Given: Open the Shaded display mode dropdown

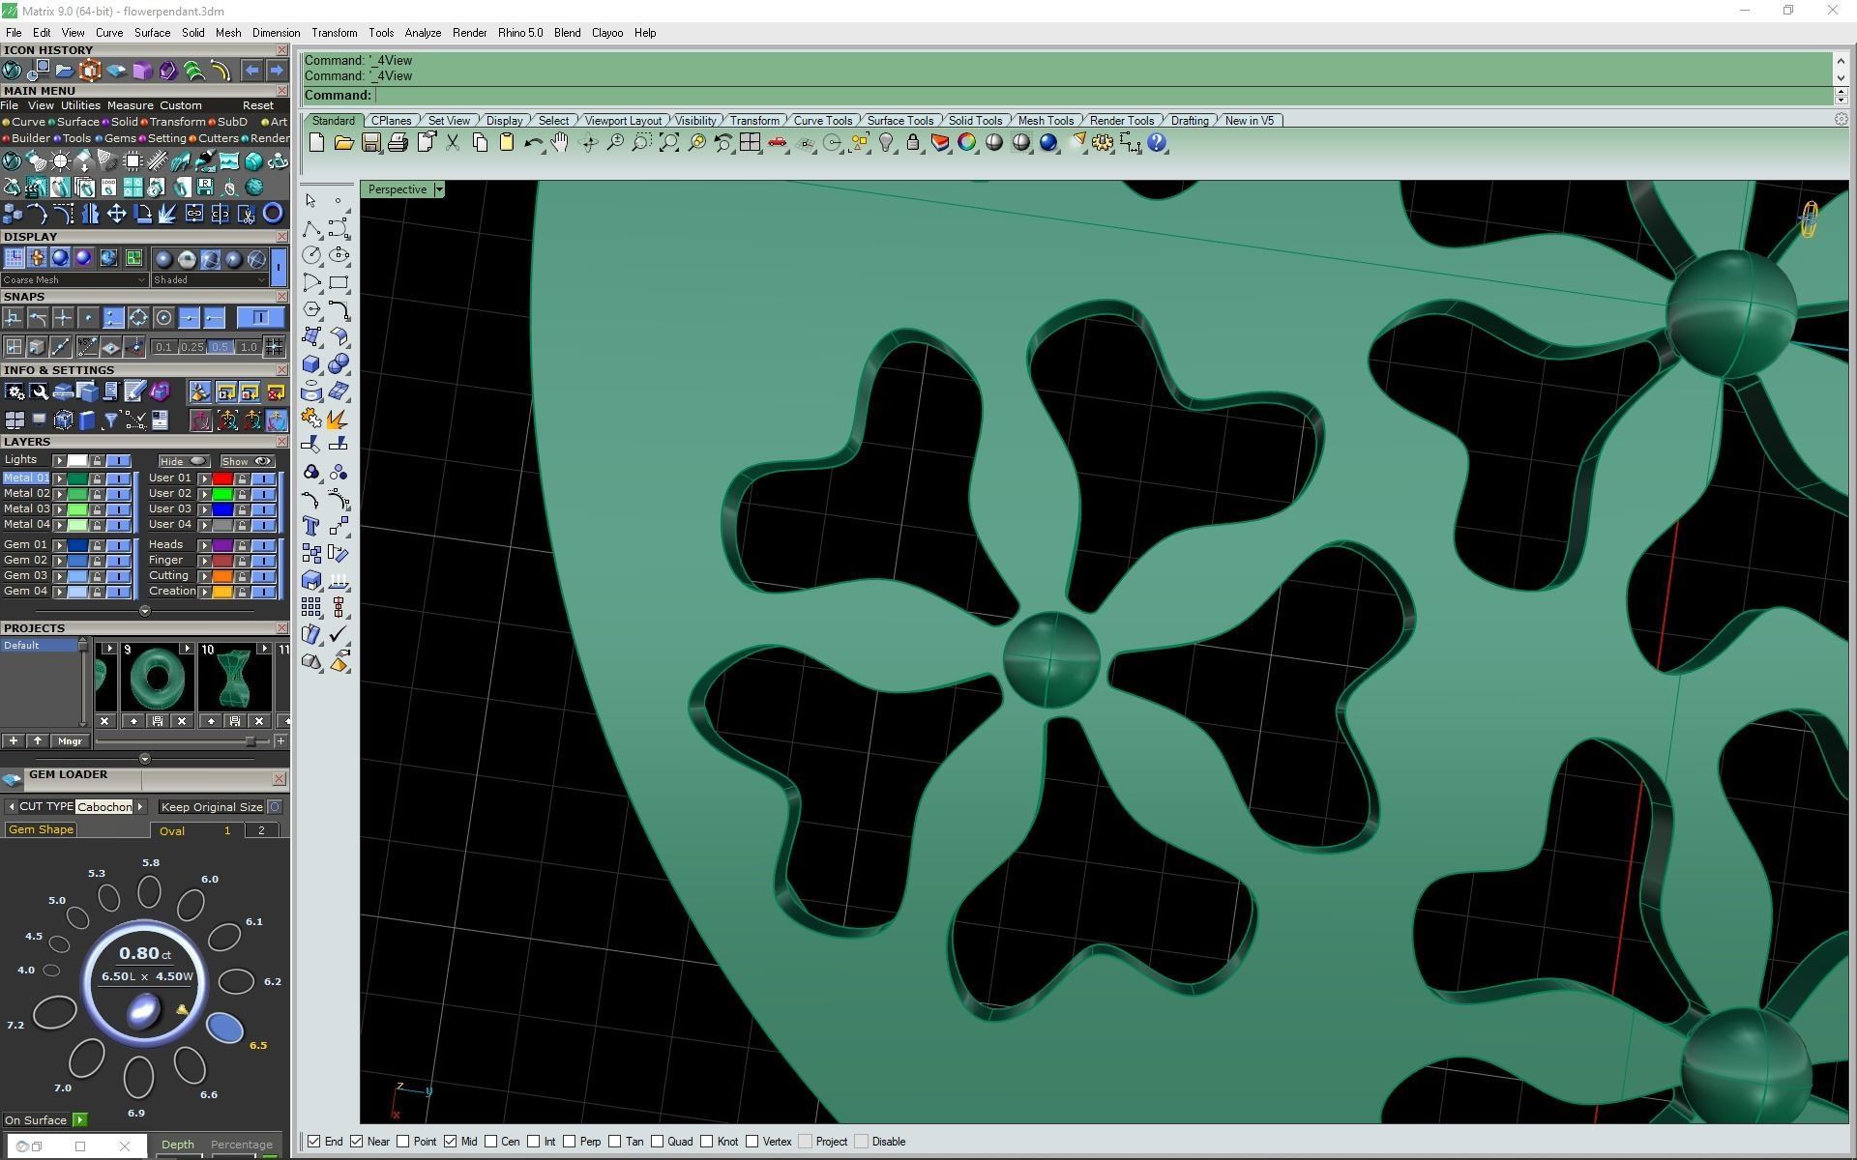Looking at the screenshot, I should click(x=210, y=280).
